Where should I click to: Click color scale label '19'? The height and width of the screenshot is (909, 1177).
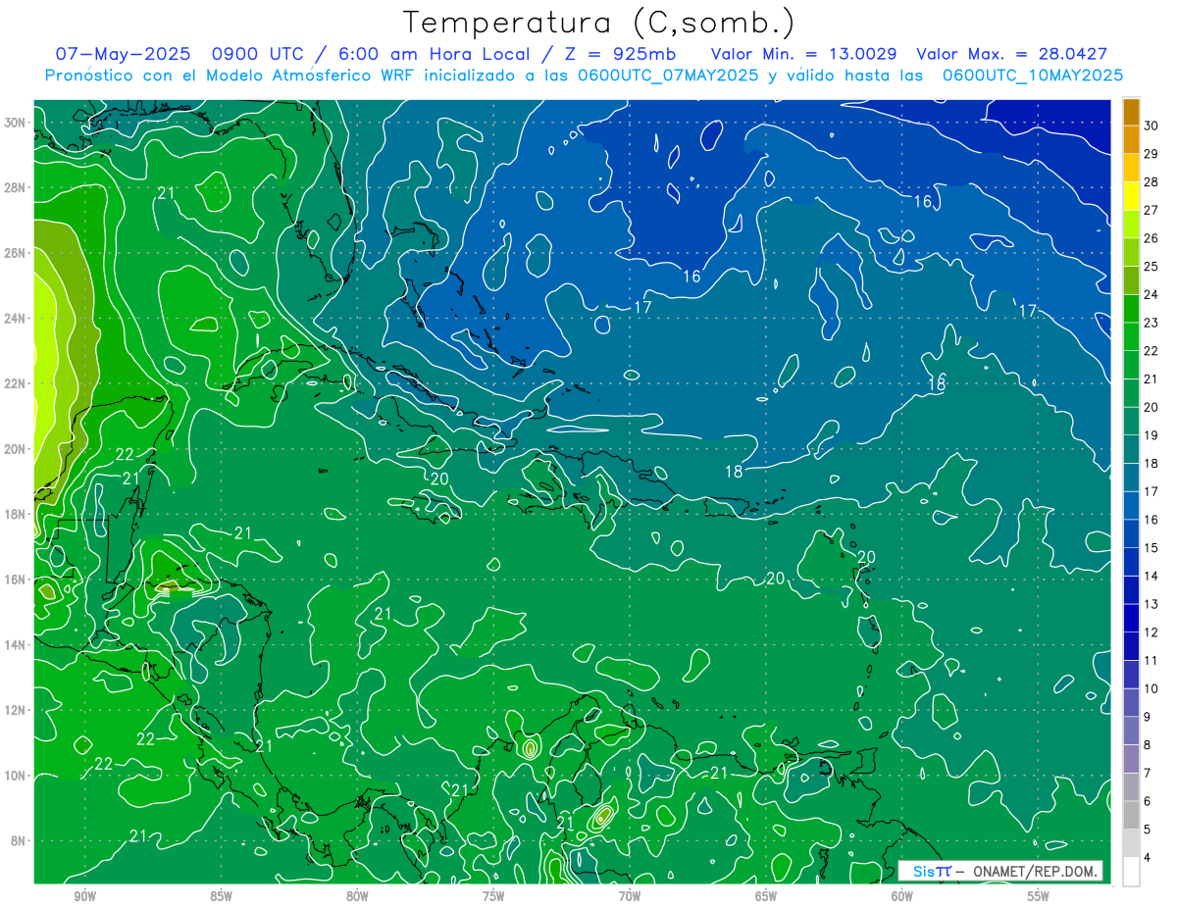pyautogui.click(x=1151, y=434)
